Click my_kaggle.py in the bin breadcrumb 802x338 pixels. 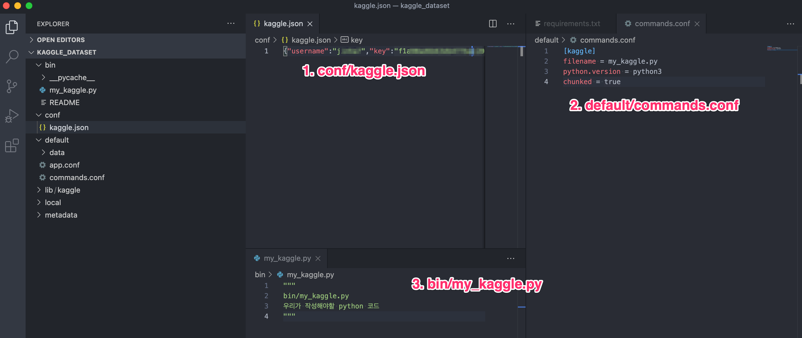click(310, 275)
